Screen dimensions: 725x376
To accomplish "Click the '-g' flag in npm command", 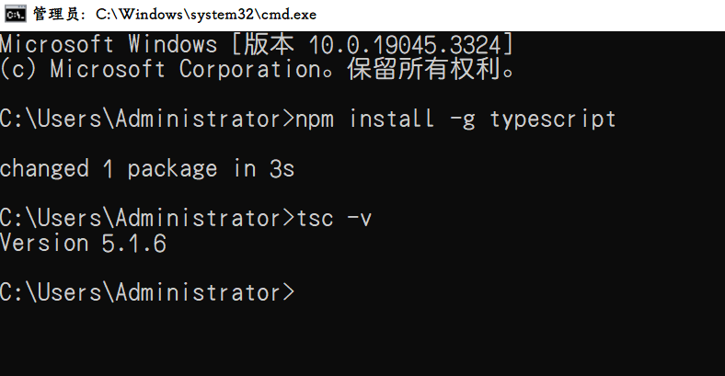I will [463, 120].
